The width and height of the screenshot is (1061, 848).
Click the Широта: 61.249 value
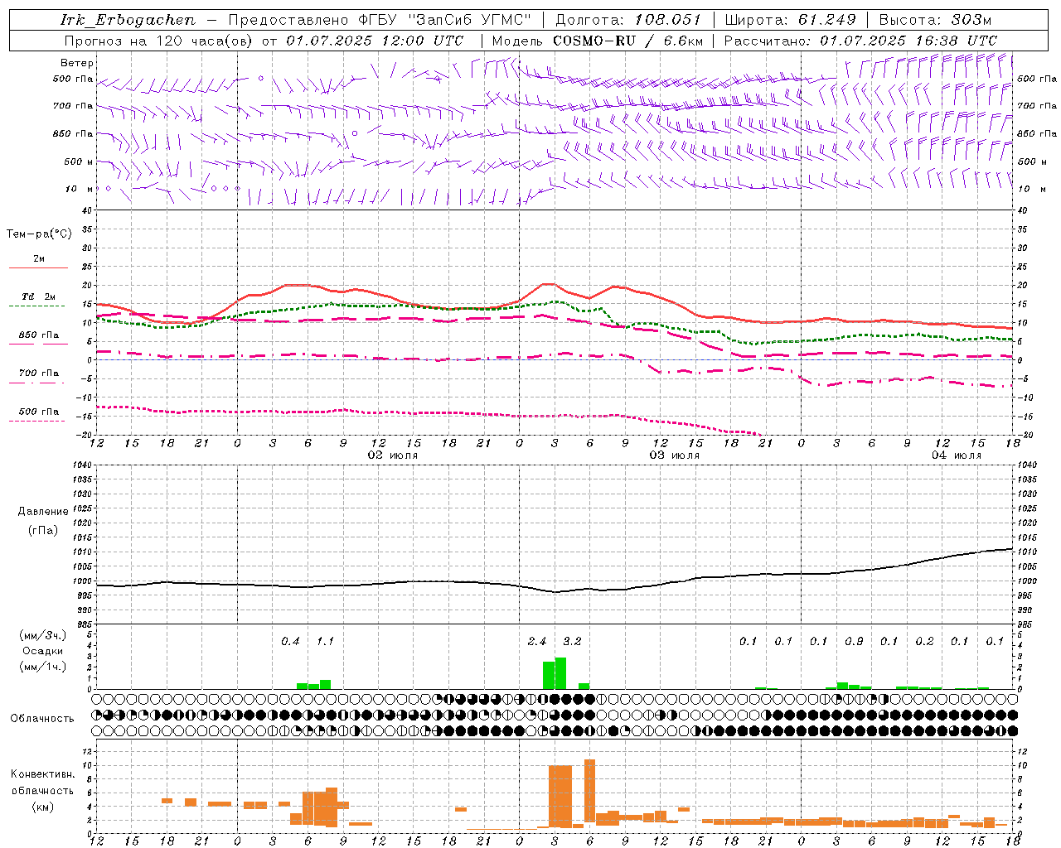click(x=790, y=20)
